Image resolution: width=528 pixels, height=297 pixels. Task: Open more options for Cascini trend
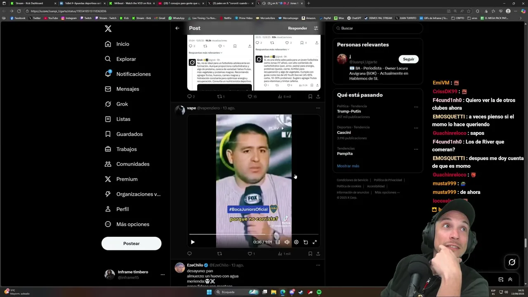[416, 128]
